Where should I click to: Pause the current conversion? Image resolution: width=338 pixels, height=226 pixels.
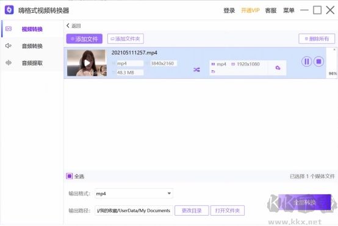[306, 62]
